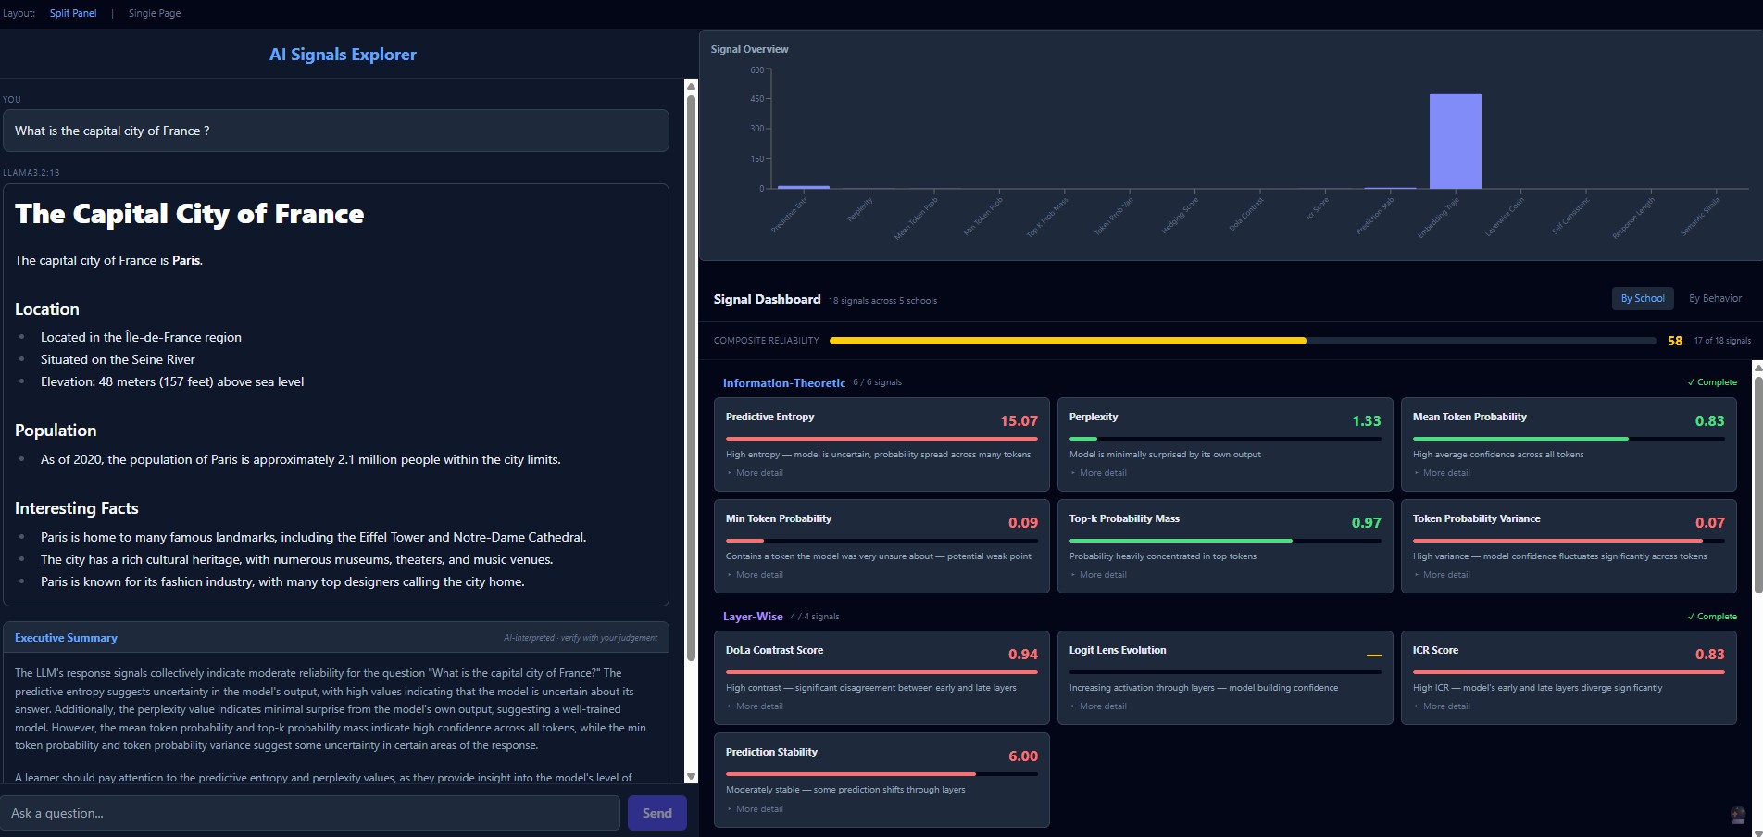Image resolution: width=1763 pixels, height=837 pixels.
Task: Switch to the By Behavior view
Action: (1715, 298)
